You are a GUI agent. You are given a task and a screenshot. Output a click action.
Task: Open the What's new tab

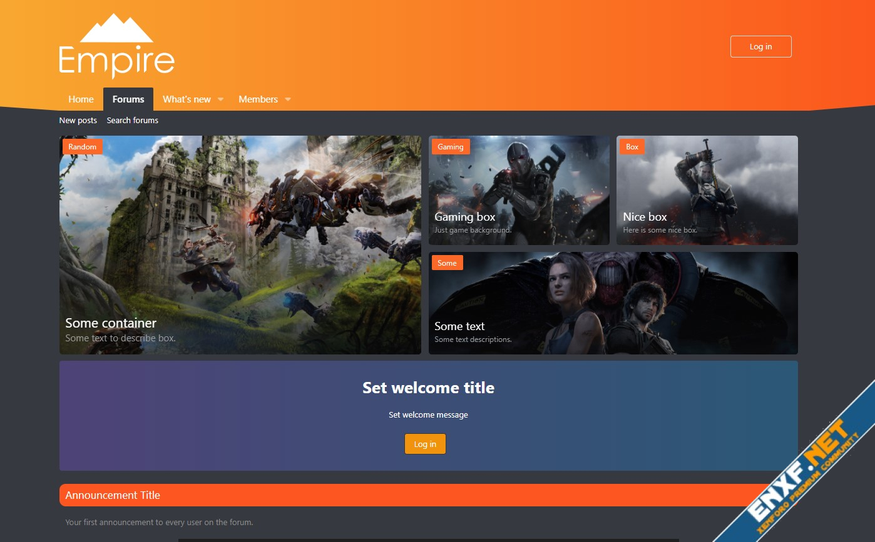(x=187, y=99)
